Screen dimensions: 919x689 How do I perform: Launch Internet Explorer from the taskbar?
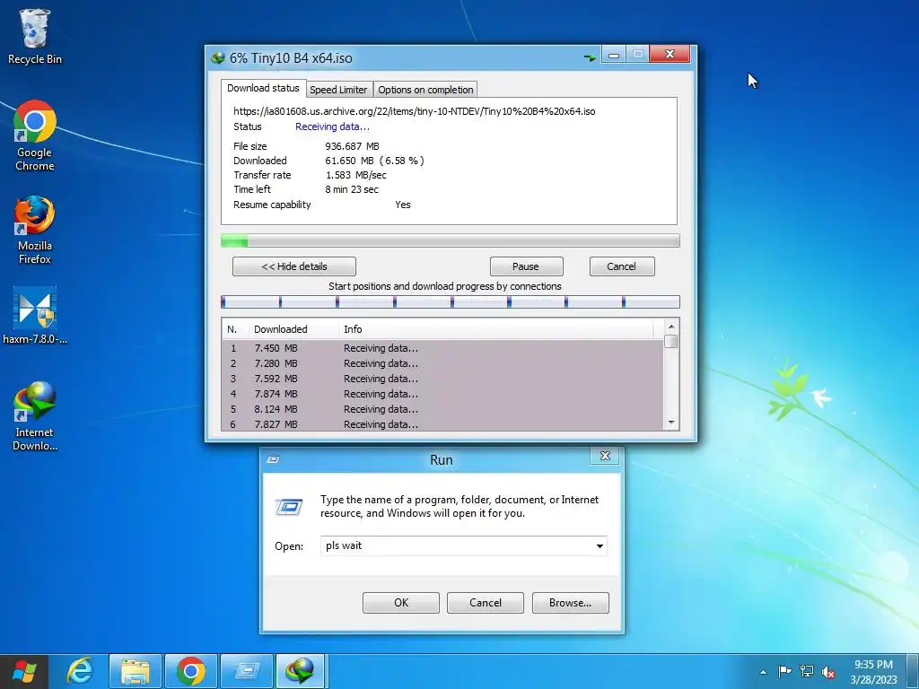[80, 671]
